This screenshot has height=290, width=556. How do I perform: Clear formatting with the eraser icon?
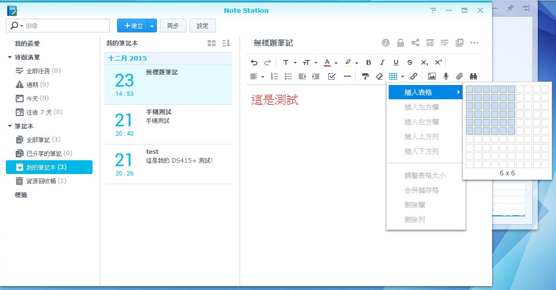tap(379, 77)
